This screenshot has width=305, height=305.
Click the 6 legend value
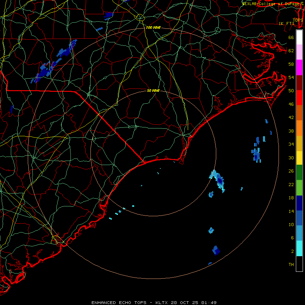pos(292,238)
